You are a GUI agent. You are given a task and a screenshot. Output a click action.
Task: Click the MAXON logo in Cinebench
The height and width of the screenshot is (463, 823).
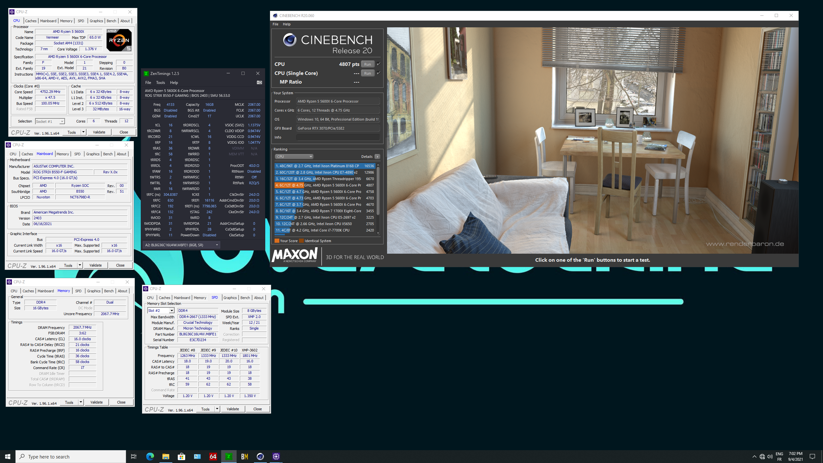pyautogui.click(x=295, y=255)
